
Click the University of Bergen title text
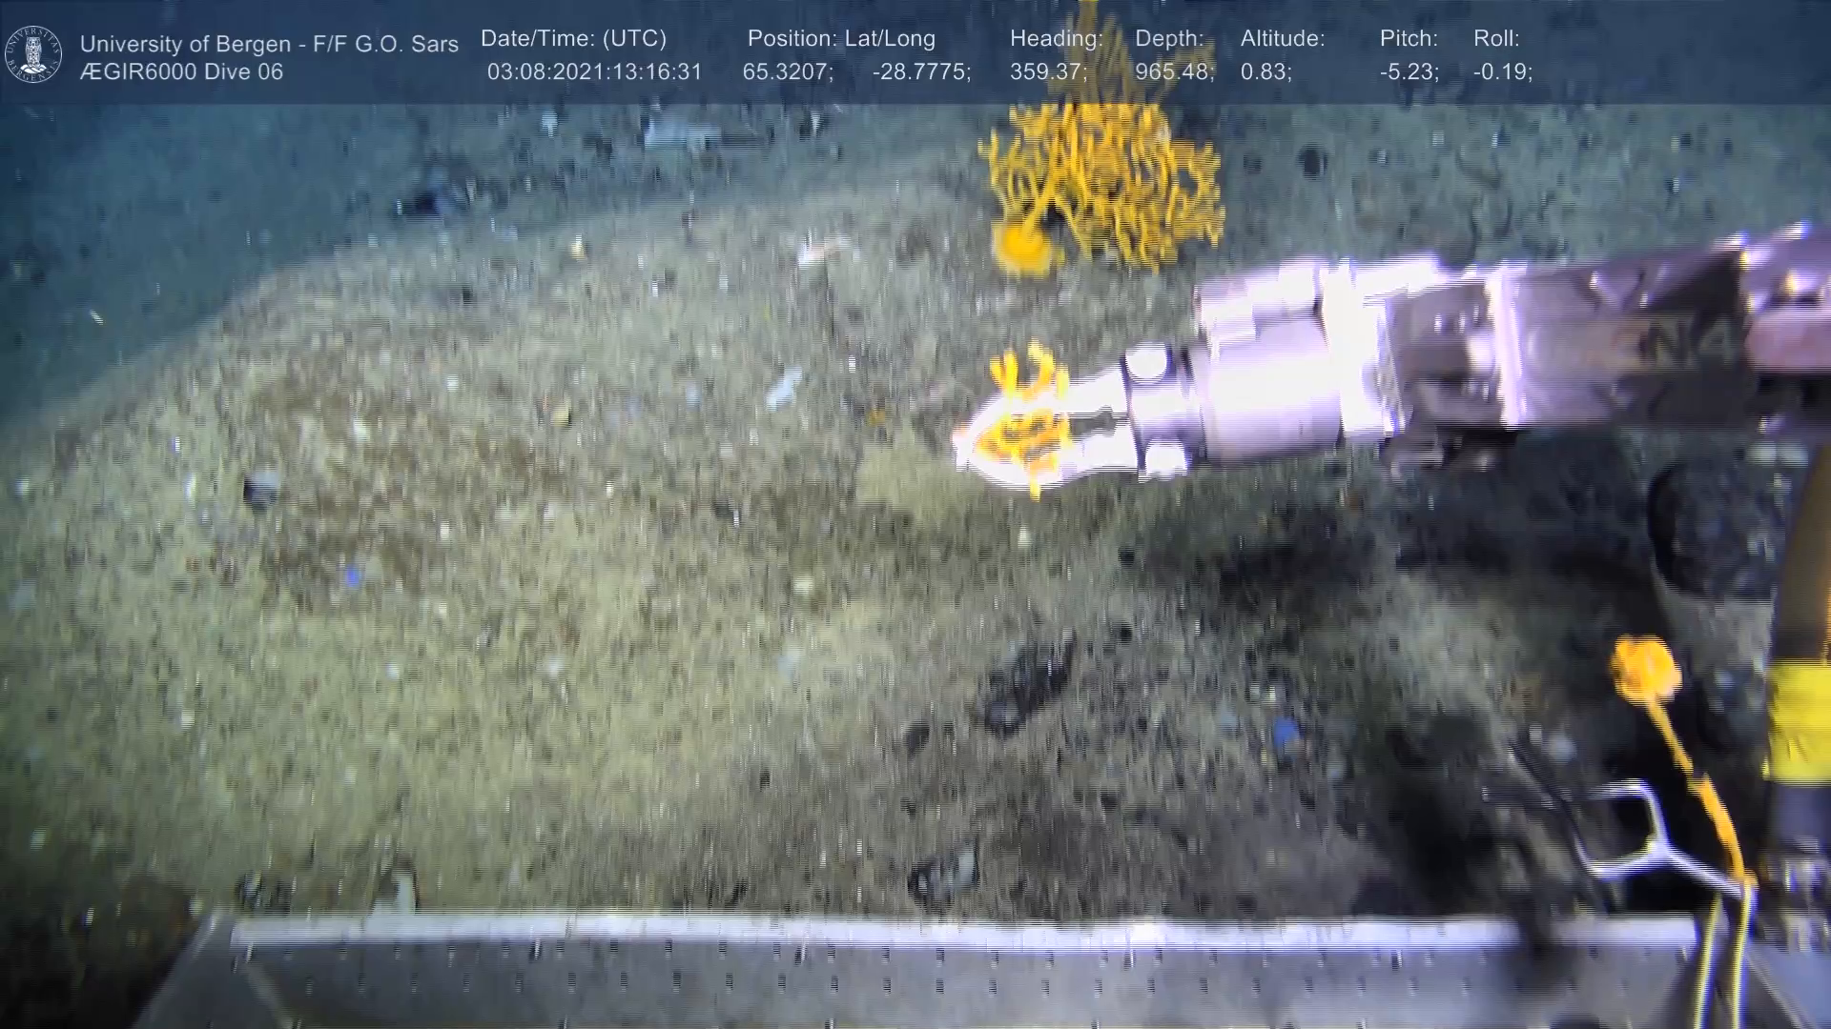tap(269, 44)
